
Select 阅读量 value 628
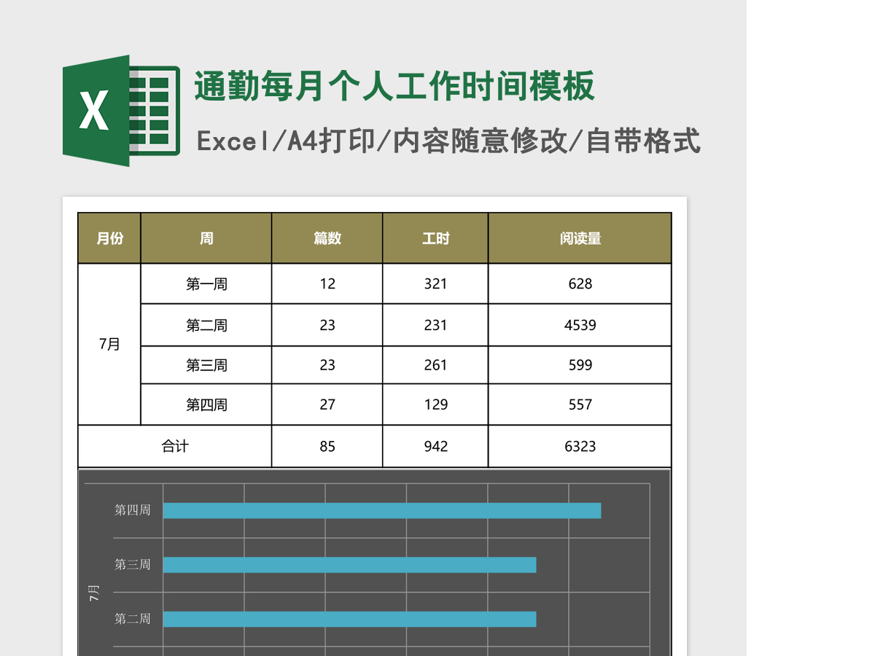click(x=580, y=284)
